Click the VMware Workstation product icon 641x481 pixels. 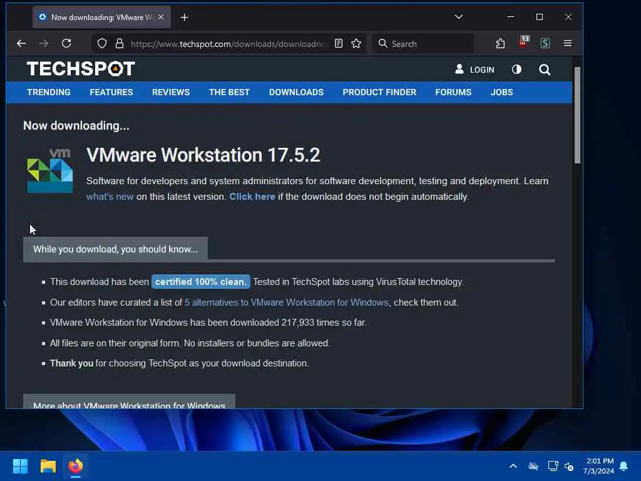coord(50,170)
